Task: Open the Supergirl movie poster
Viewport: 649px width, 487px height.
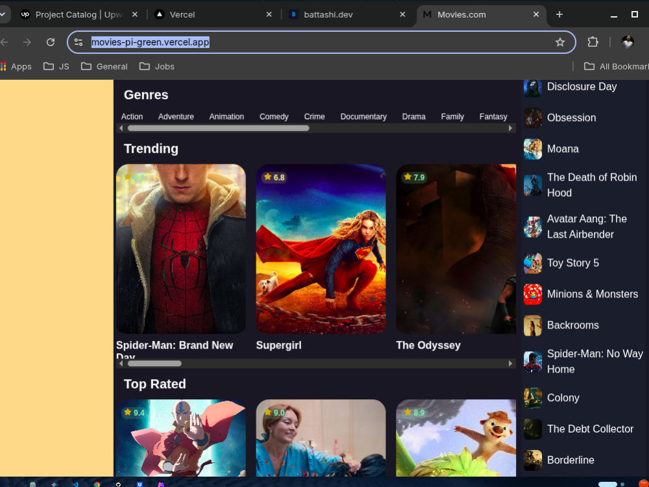Action: point(321,249)
